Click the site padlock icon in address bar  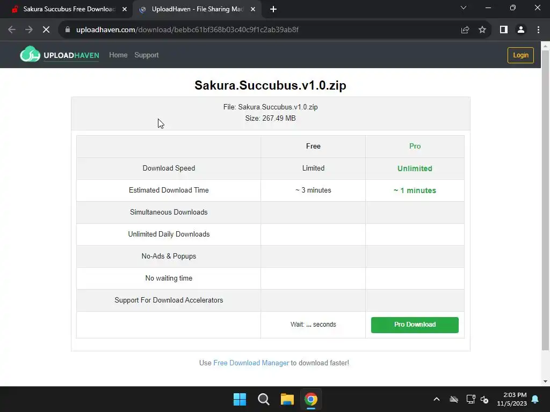68,30
